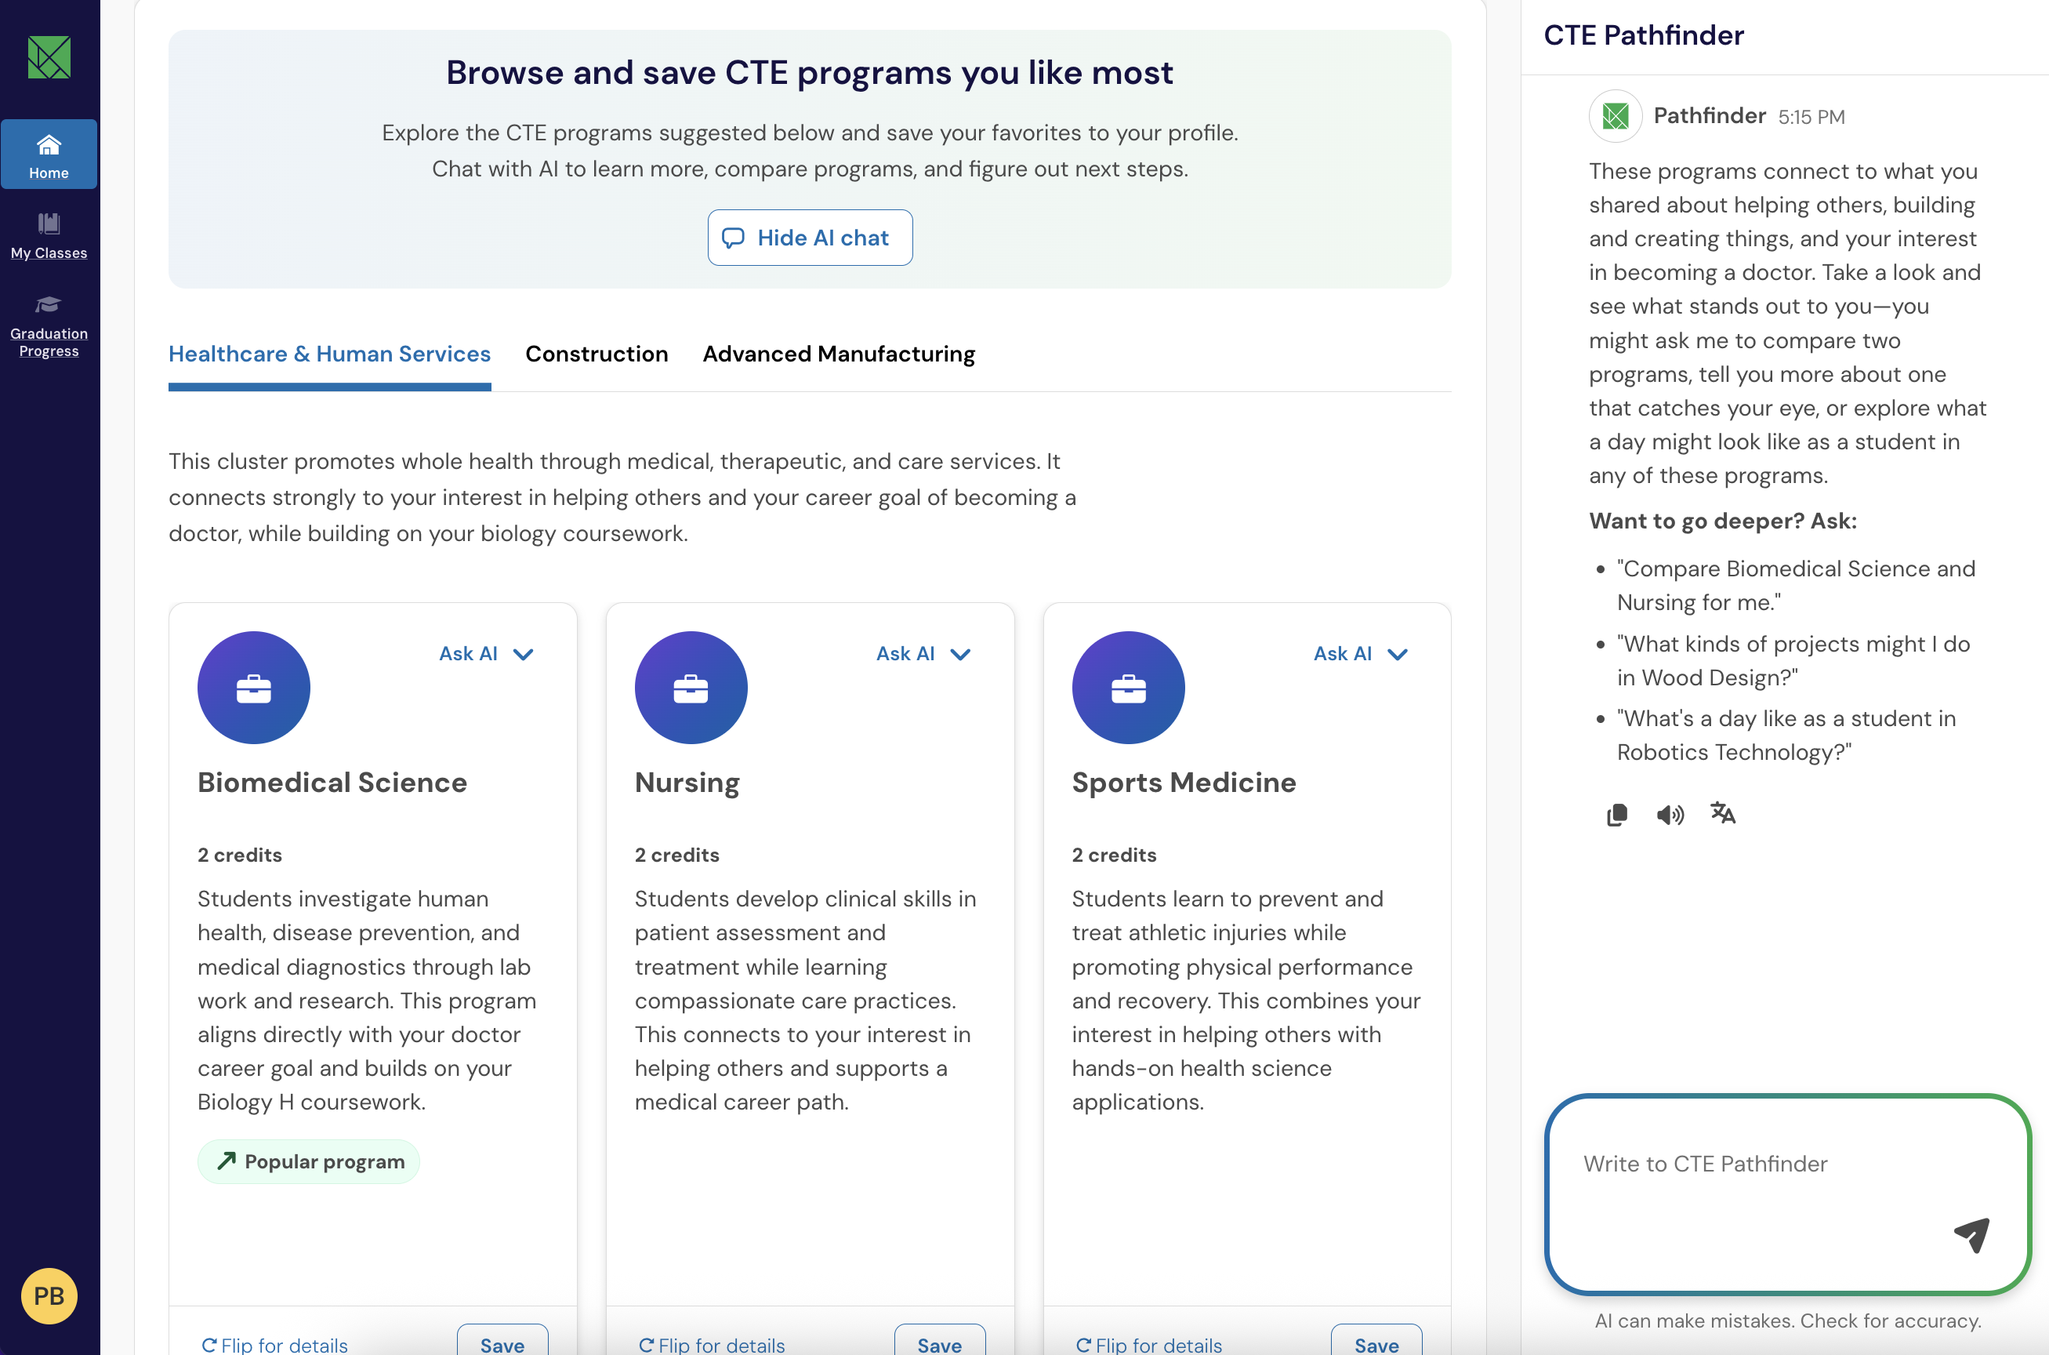Expand Ask AI dropdown on Biomedical Science
This screenshot has height=1355, width=2049.
486,654
